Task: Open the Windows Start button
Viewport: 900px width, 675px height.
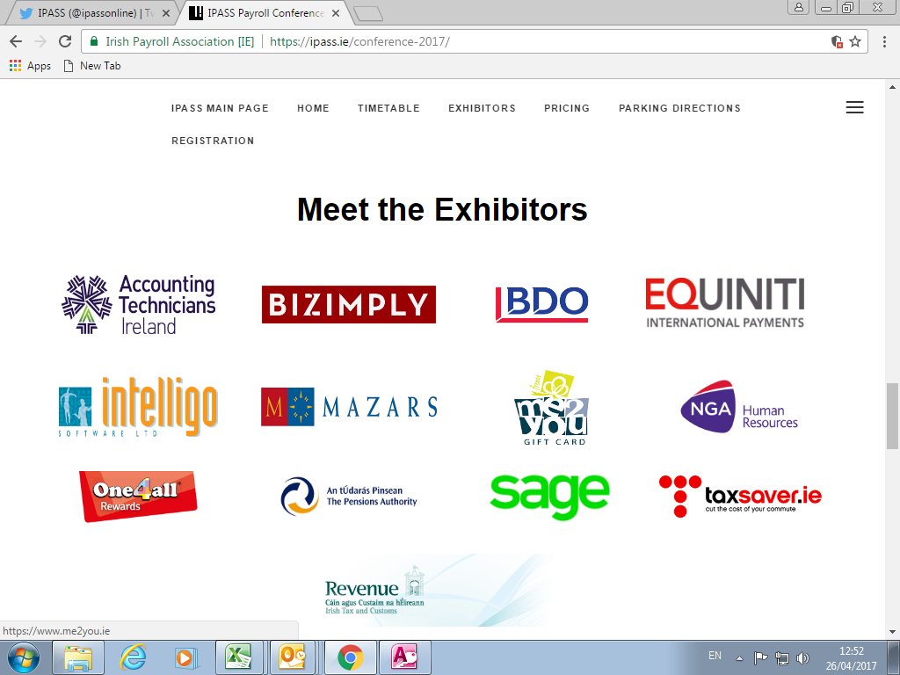Action: coord(23,657)
